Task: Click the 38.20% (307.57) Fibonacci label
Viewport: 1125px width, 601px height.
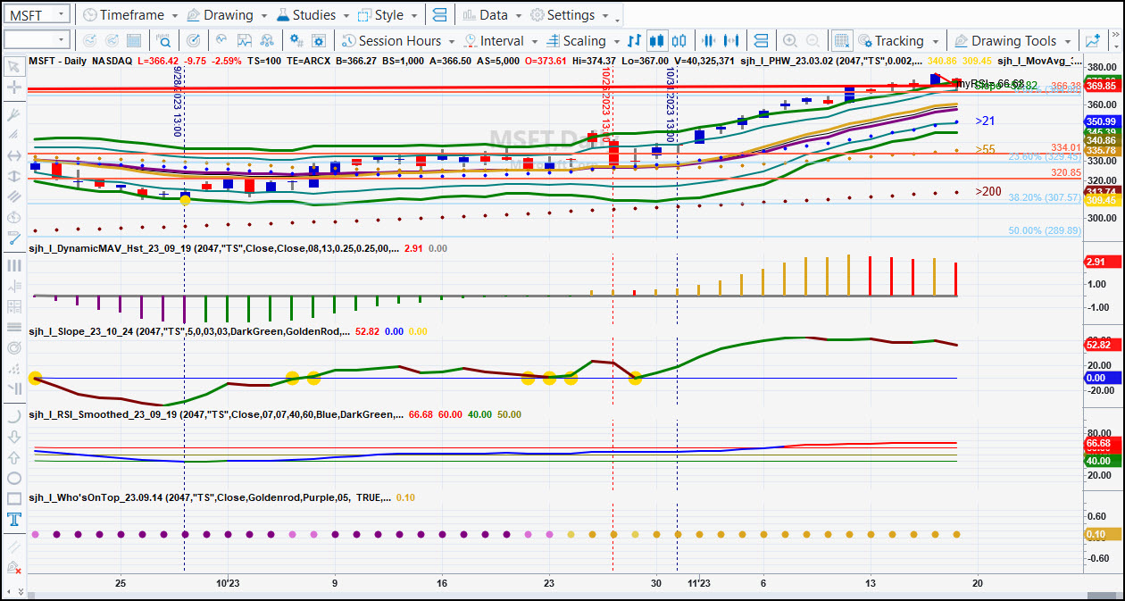Action: tap(1045, 197)
